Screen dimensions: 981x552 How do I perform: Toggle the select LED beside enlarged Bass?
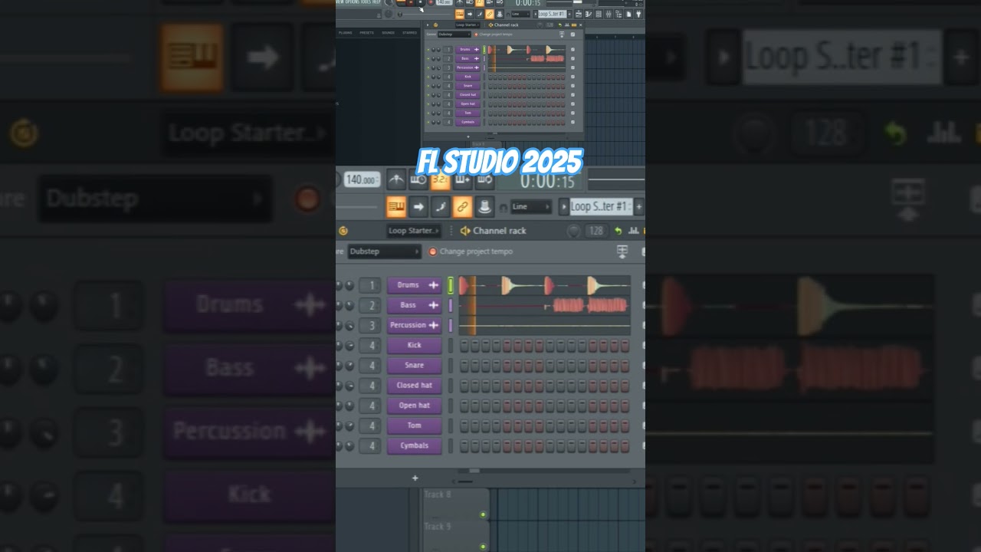coord(451,305)
